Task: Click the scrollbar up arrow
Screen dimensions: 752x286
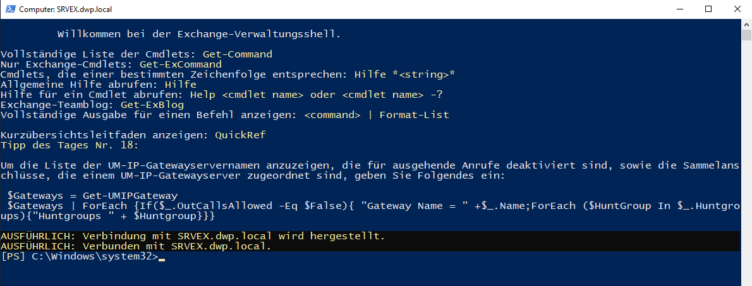Action: click(x=746, y=25)
